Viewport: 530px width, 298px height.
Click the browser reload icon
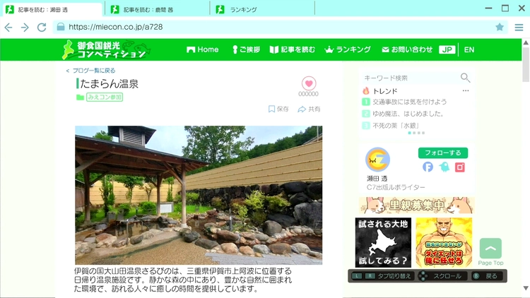[x=42, y=27]
